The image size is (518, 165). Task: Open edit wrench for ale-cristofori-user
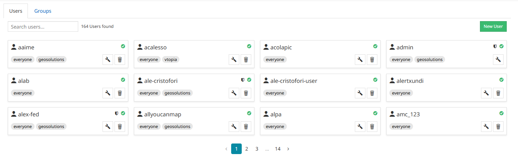[360, 93]
